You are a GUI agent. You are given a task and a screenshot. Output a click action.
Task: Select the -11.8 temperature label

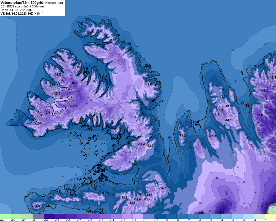click(157, 85)
